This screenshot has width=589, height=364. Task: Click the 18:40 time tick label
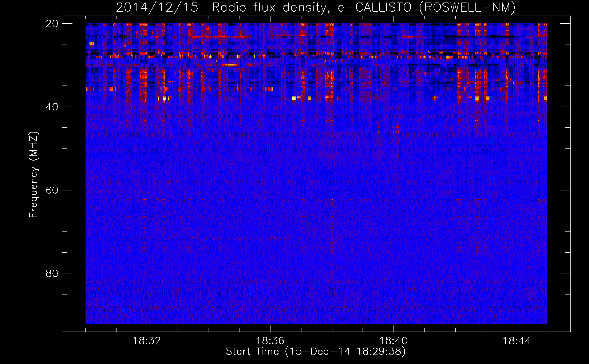(394, 341)
